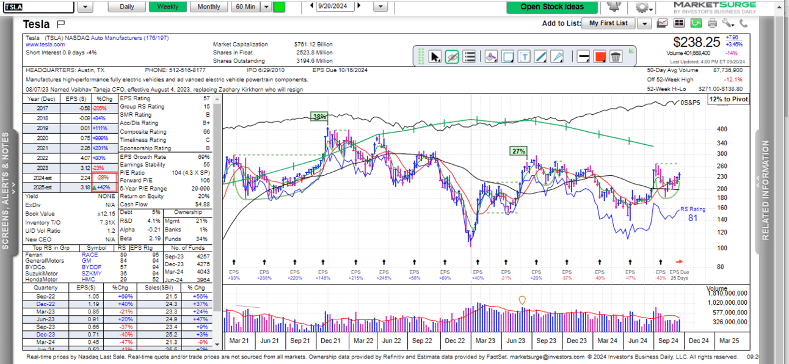Screen dimensions: 789x364
Task: Click orange arrow near EPS Due
Action: [679, 262]
